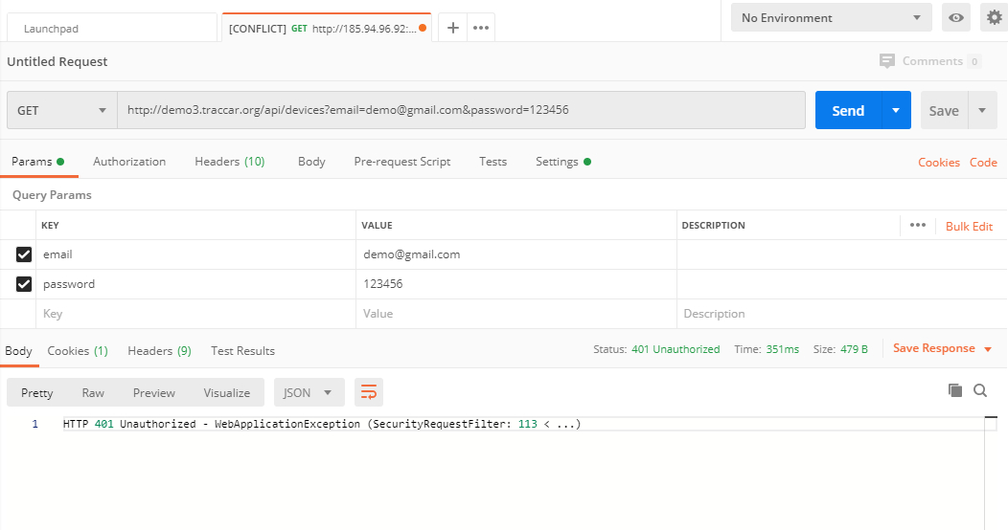Image resolution: width=1008 pixels, height=530 pixels.
Task: Click the request URL input field
Action: pyautogui.click(x=460, y=111)
